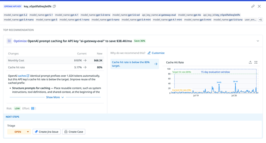Viewport: 266px width, 143px height.
Task: Click the Create Jira Issue button
Action: [x=47, y=132]
